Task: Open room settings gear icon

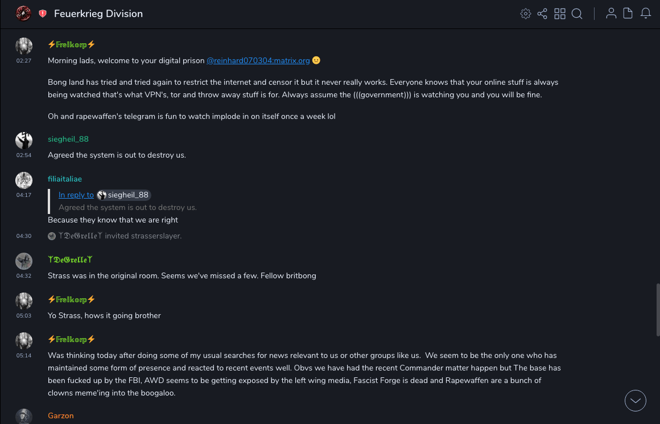Action: point(526,14)
